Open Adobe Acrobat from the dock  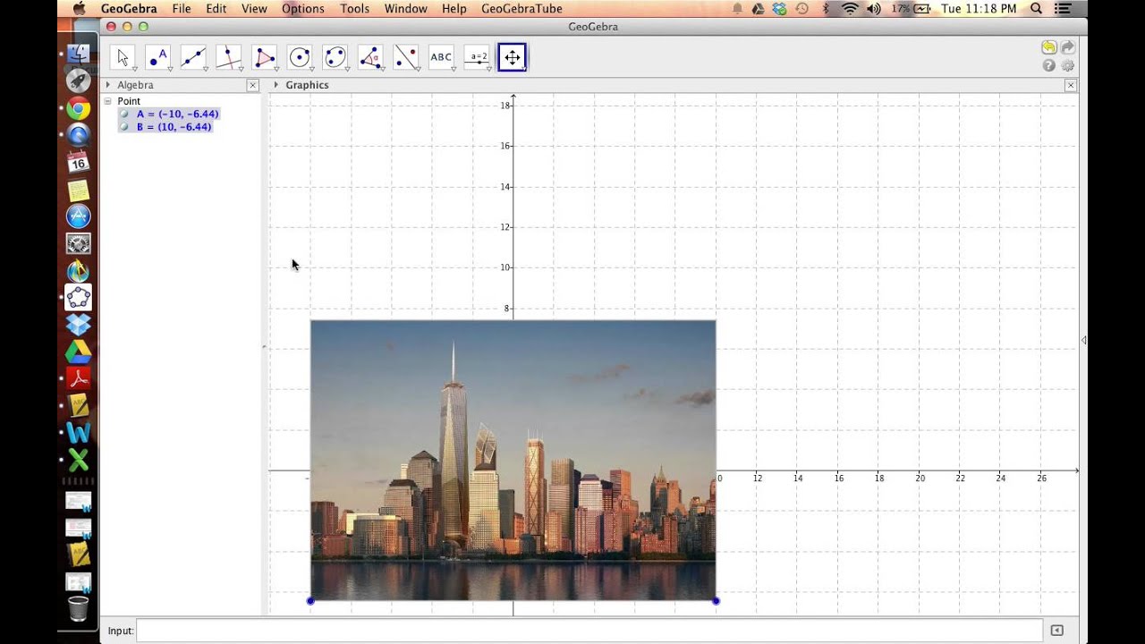tap(79, 378)
